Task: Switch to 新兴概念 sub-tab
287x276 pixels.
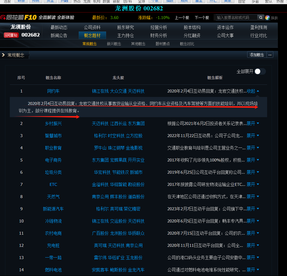Action: [114, 44]
